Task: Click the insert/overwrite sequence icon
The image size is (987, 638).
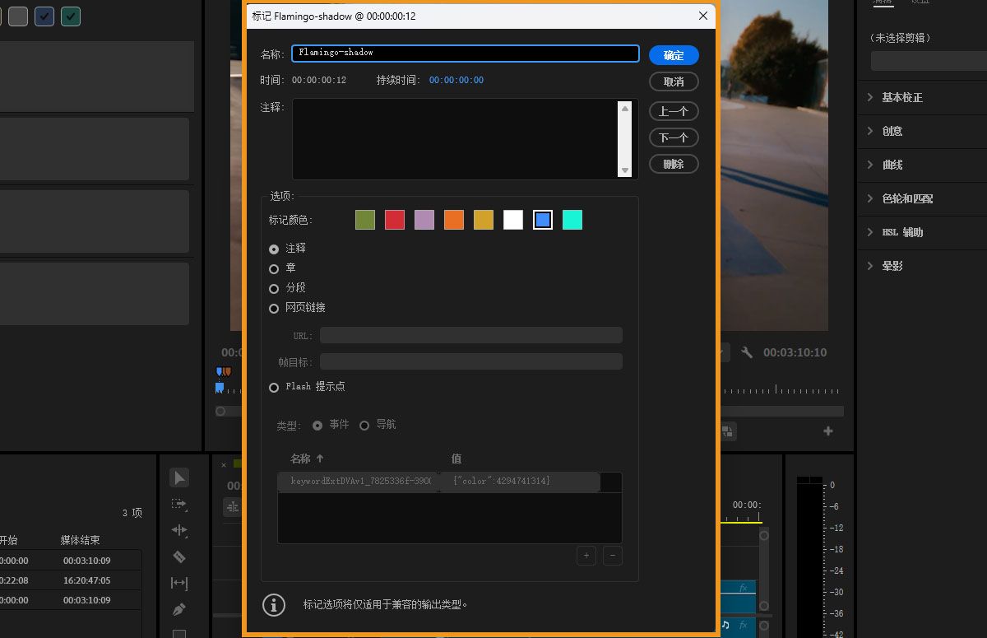Action: (729, 431)
